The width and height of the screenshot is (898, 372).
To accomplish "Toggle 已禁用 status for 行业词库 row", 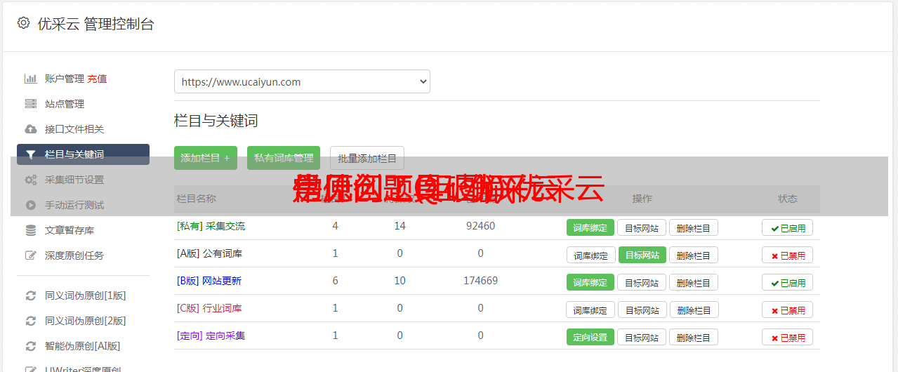I will [x=787, y=310].
